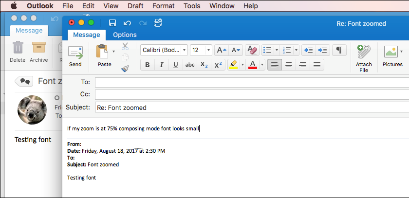The height and width of the screenshot is (198, 409).
Task: Toggle strikethrough abc formatting
Action: pos(190,65)
